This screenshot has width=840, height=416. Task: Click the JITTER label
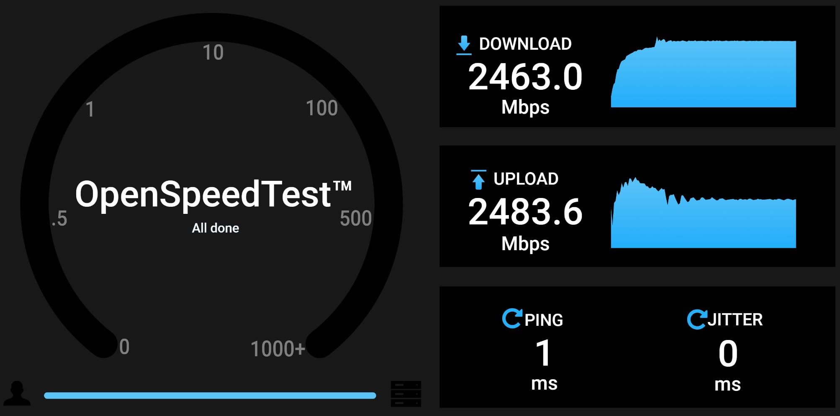735,320
